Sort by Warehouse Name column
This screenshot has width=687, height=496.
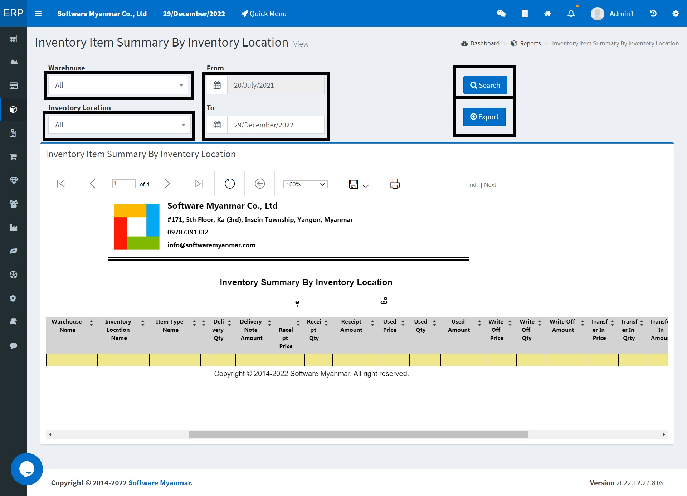pyautogui.click(x=91, y=323)
